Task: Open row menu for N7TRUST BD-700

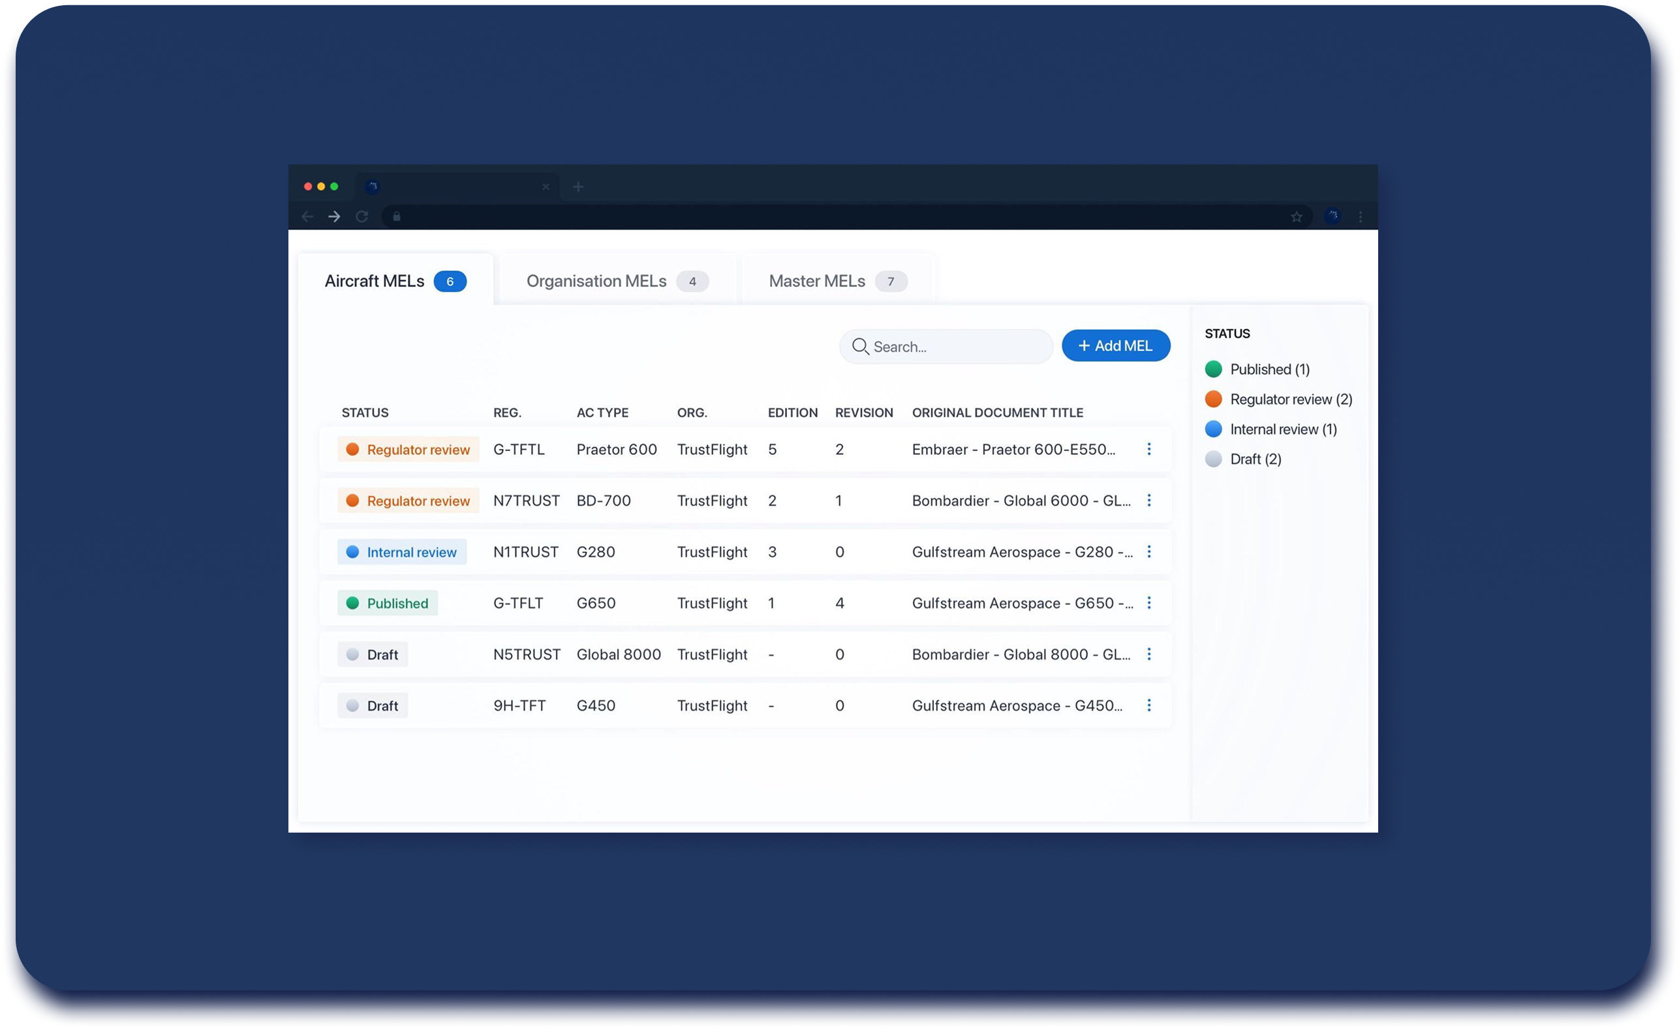Action: [1149, 500]
